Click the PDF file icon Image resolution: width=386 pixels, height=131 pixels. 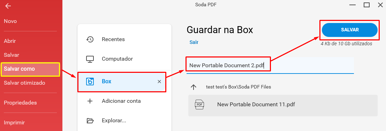click(199, 105)
